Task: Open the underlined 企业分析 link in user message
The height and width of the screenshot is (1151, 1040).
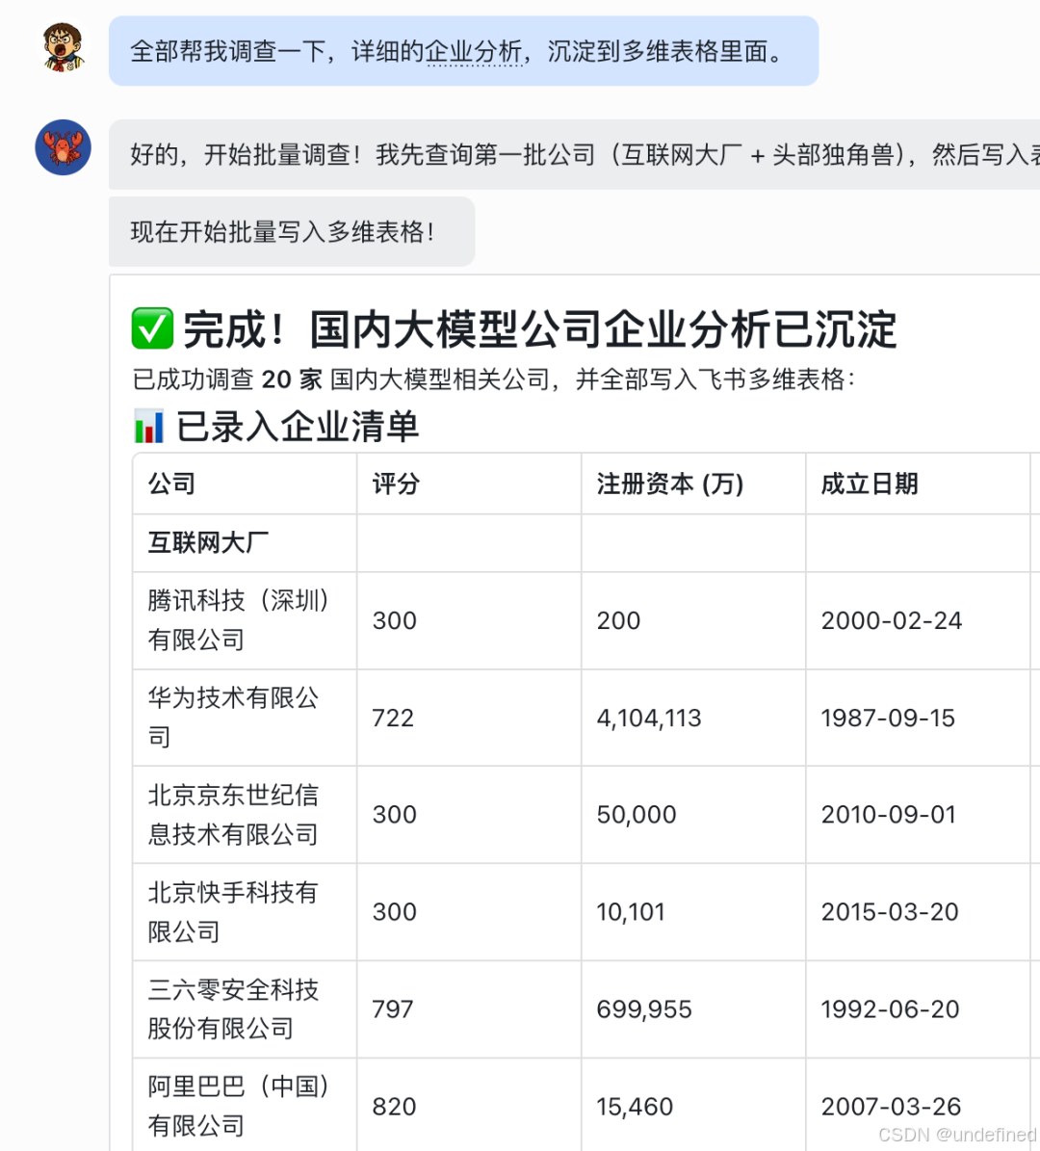Action: tap(474, 51)
